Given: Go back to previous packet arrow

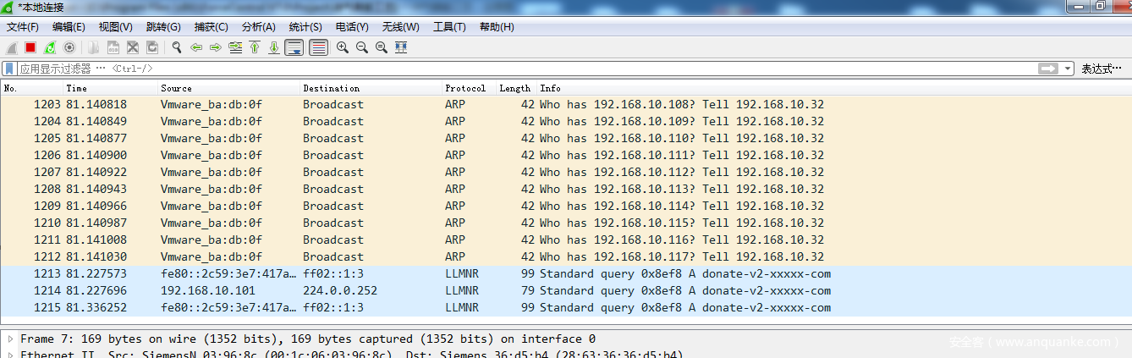Looking at the screenshot, I should point(196,47).
